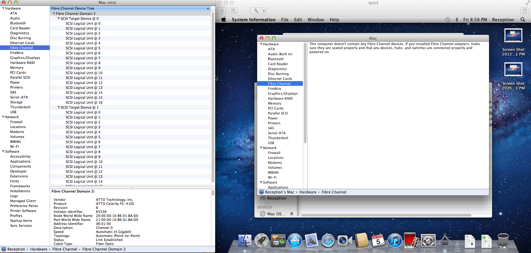
Task: Launch Mail from the Dock
Action: (x=311, y=240)
